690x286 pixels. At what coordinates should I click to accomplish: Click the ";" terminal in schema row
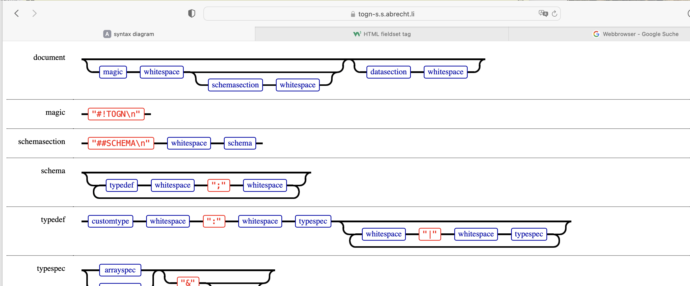click(219, 185)
